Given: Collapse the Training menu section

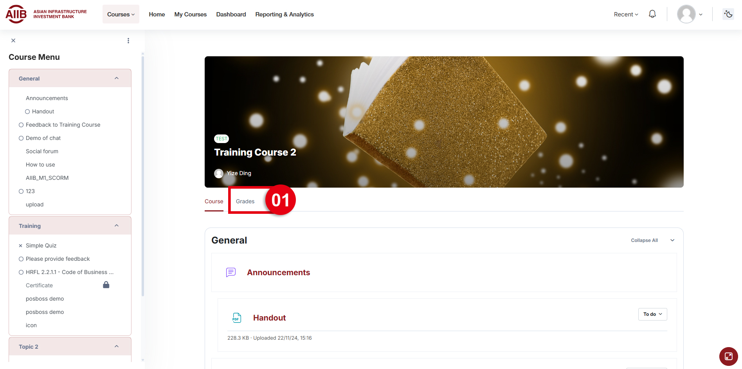Looking at the screenshot, I should [117, 226].
